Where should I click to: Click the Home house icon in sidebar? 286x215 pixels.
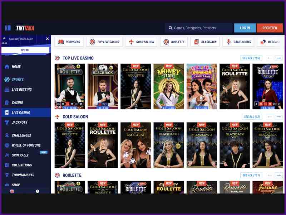tap(7, 67)
